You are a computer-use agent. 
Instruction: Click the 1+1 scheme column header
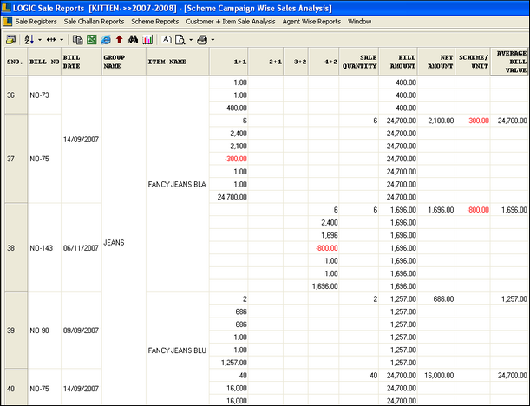229,62
